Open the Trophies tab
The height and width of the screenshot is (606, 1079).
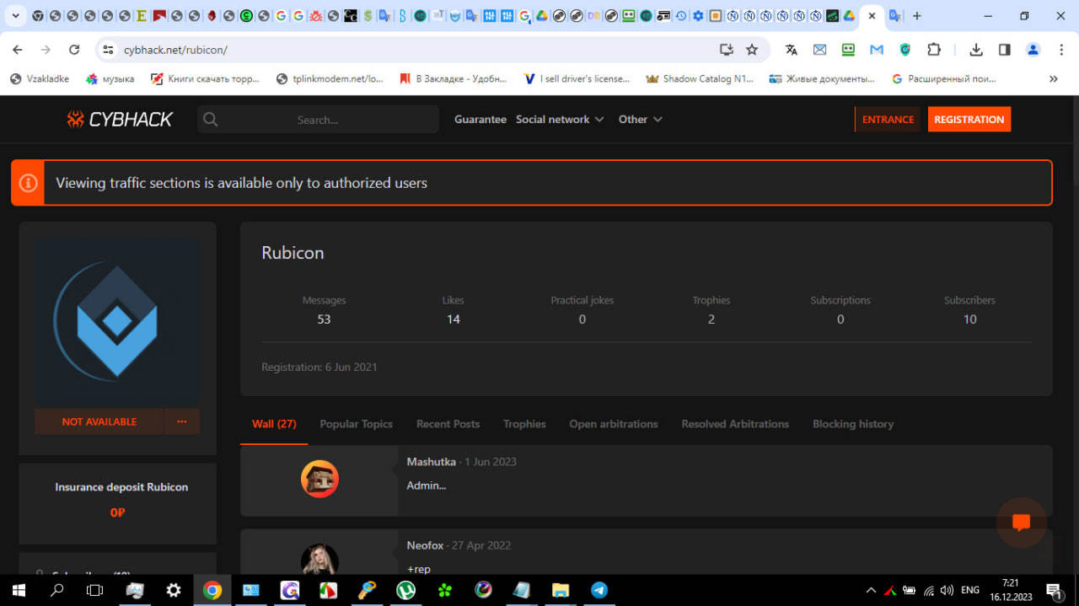tap(524, 424)
